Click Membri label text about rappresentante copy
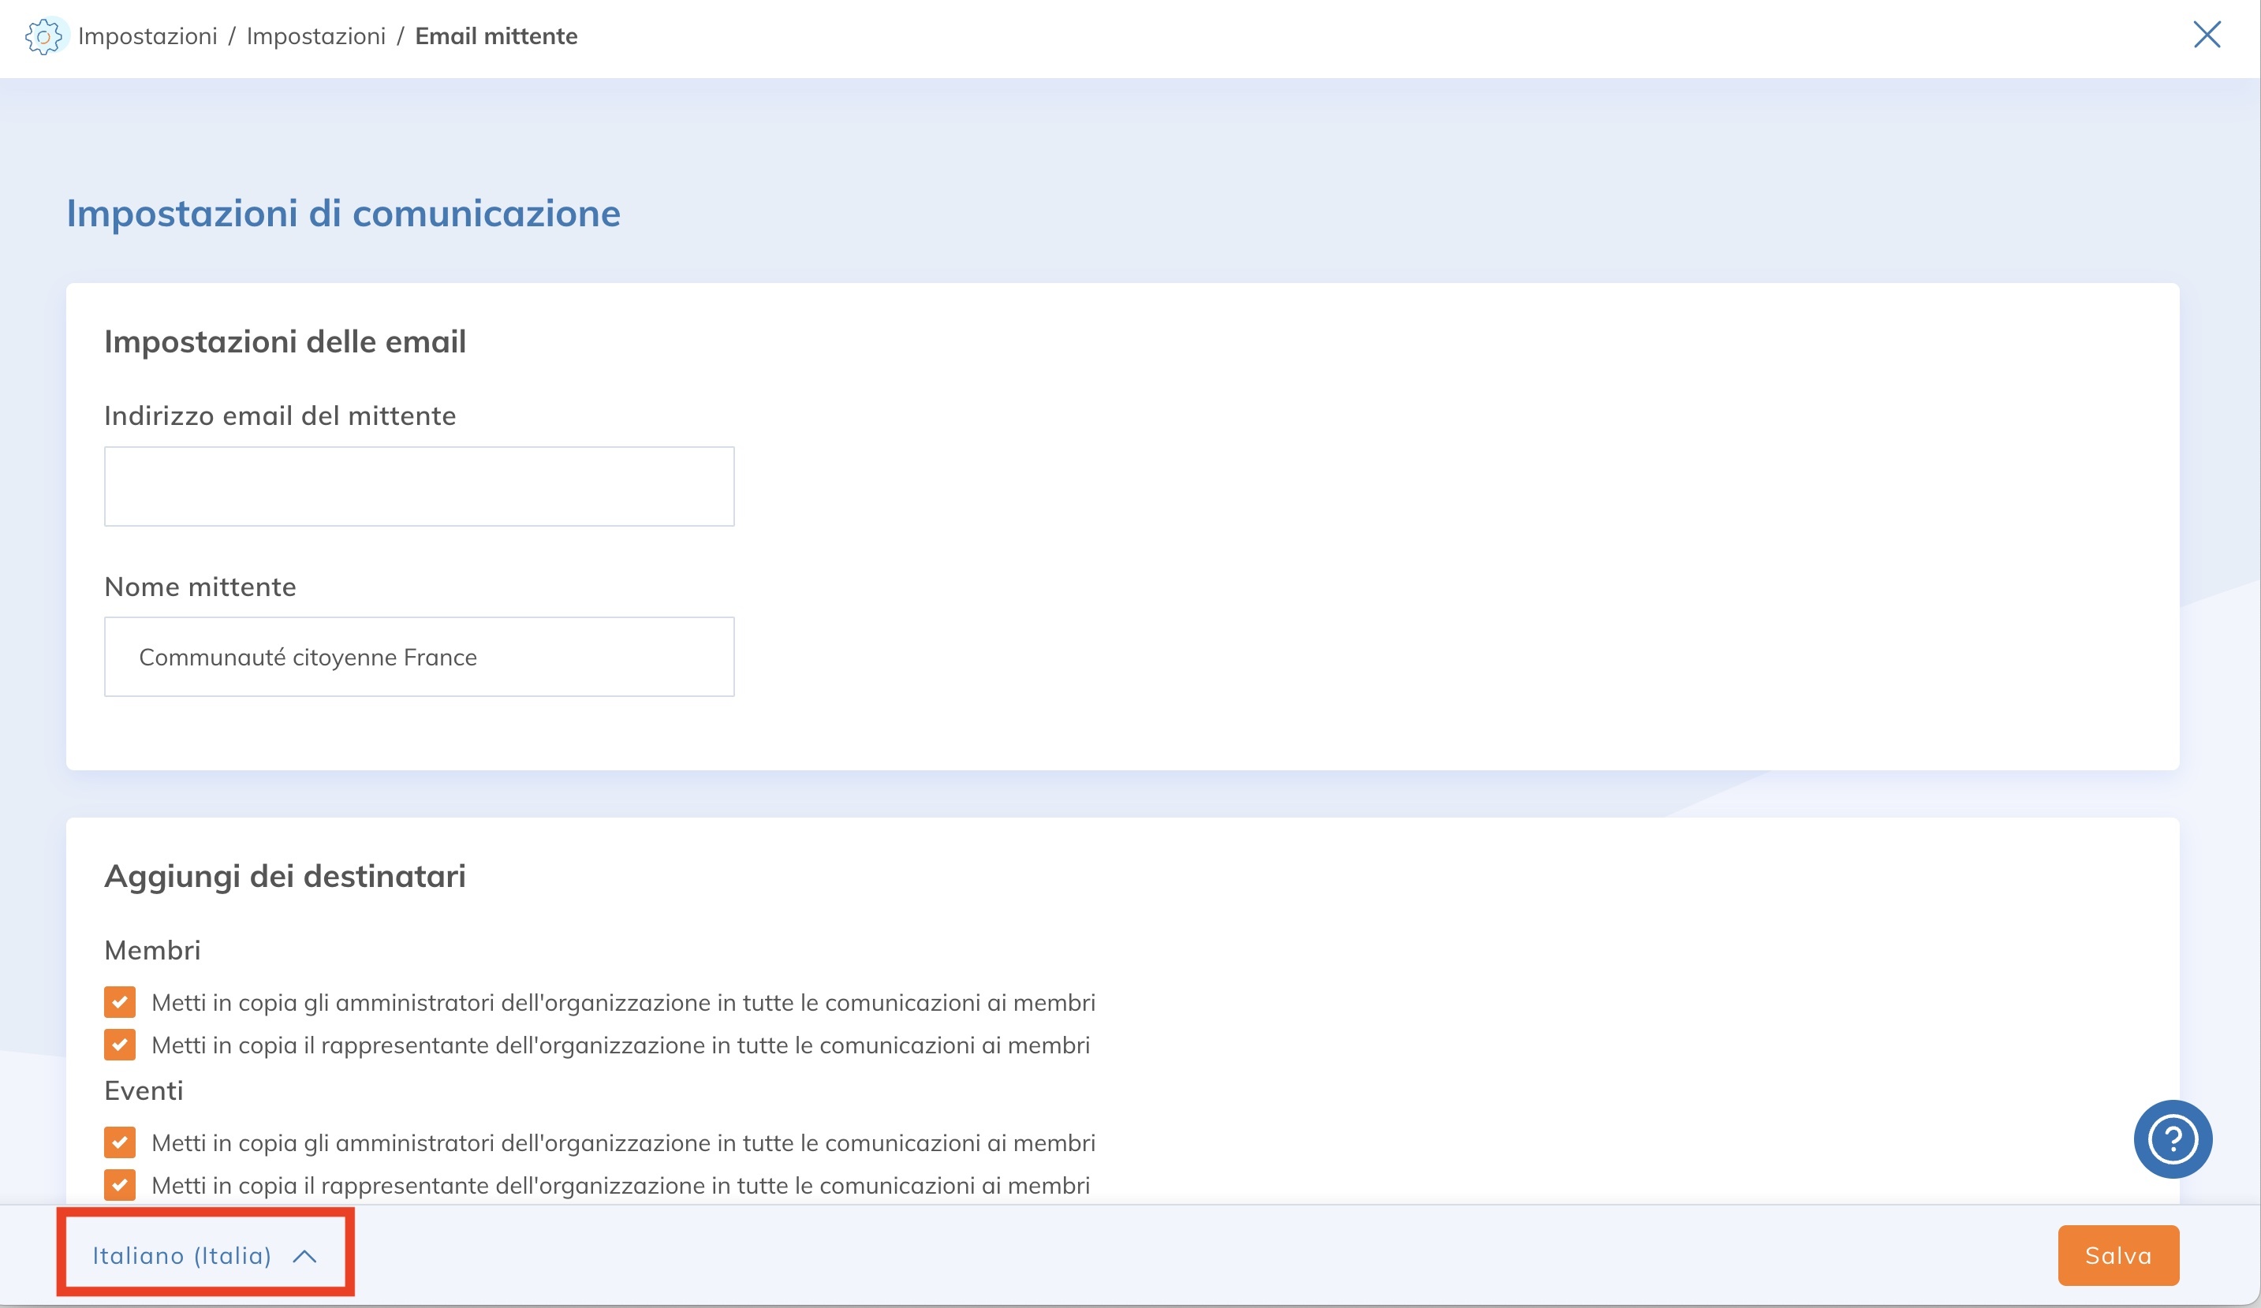2261x1308 pixels. pyautogui.click(x=620, y=1045)
